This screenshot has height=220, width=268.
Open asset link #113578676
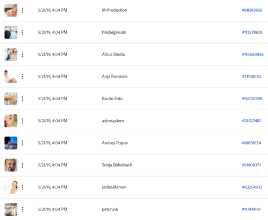coord(252,32)
